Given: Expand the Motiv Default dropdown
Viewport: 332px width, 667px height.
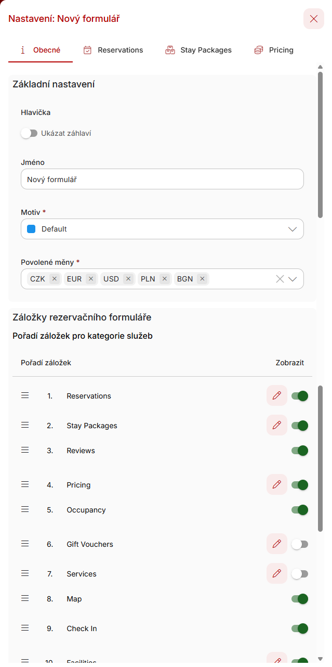Looking at the screenshot, I should pos(162,229).
